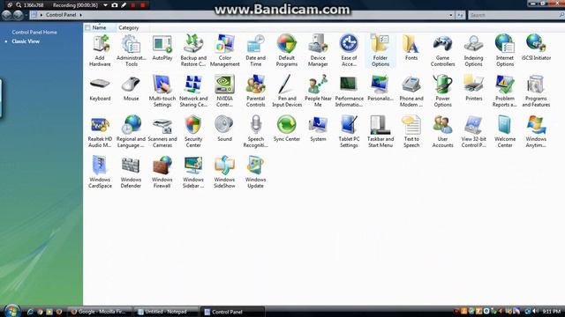Open Color Management

[x=224, y=51]
